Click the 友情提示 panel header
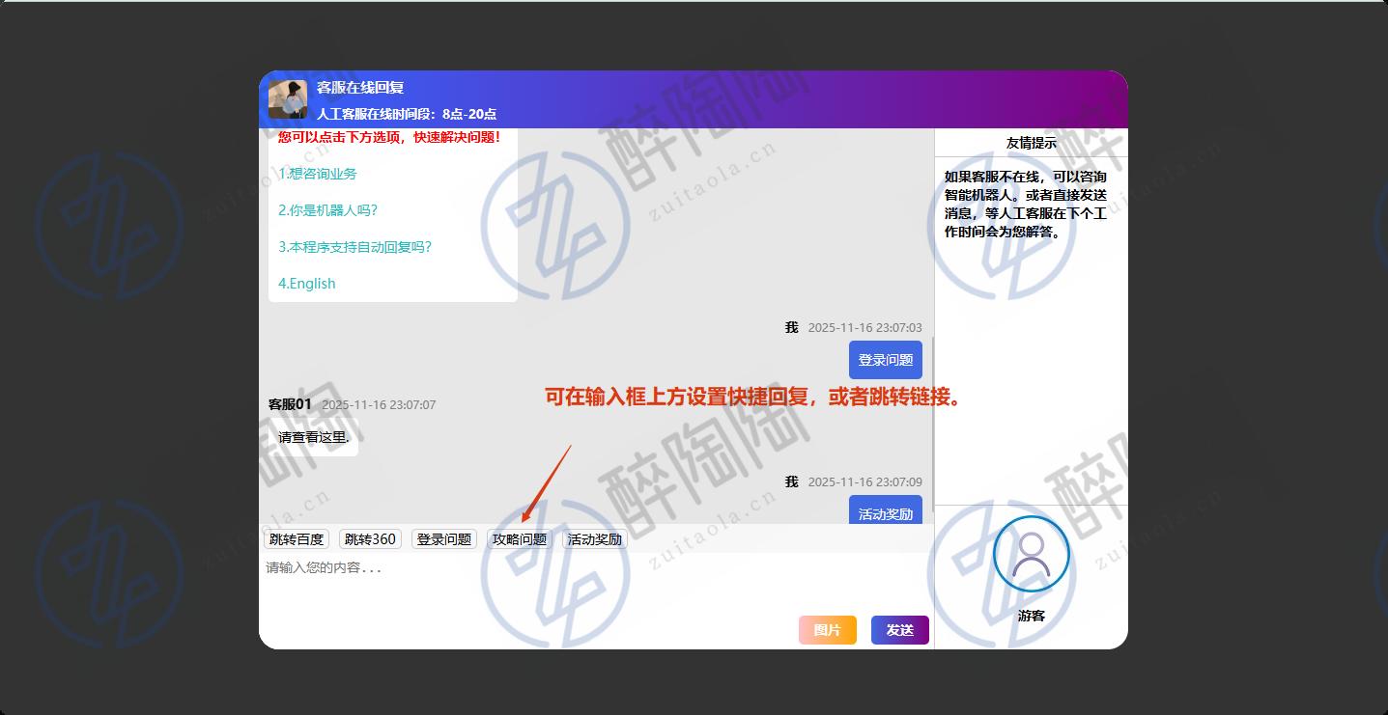The width and height of the screenshot is (1388, 715). click(1031, 143)
